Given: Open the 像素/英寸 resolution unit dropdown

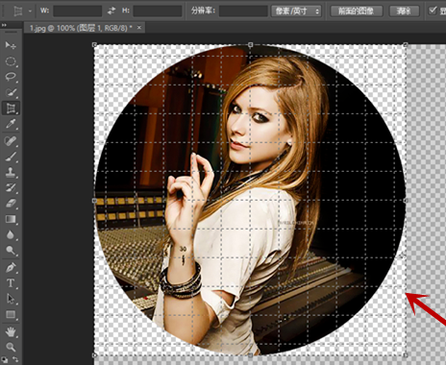Looking at the screenshot, I should [296, 12].
